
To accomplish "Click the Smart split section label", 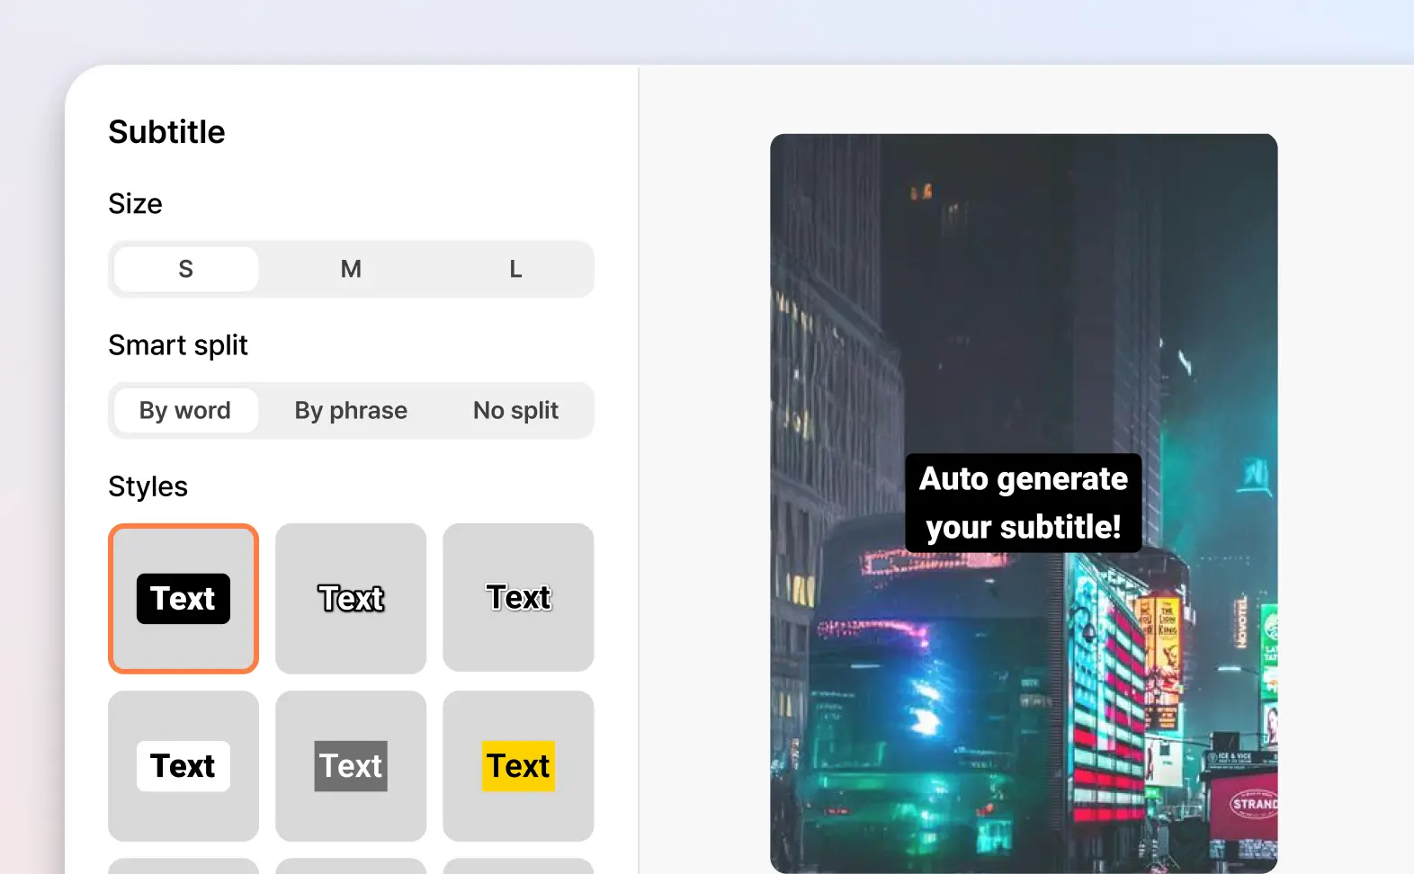I will click(x=178, y=345).
